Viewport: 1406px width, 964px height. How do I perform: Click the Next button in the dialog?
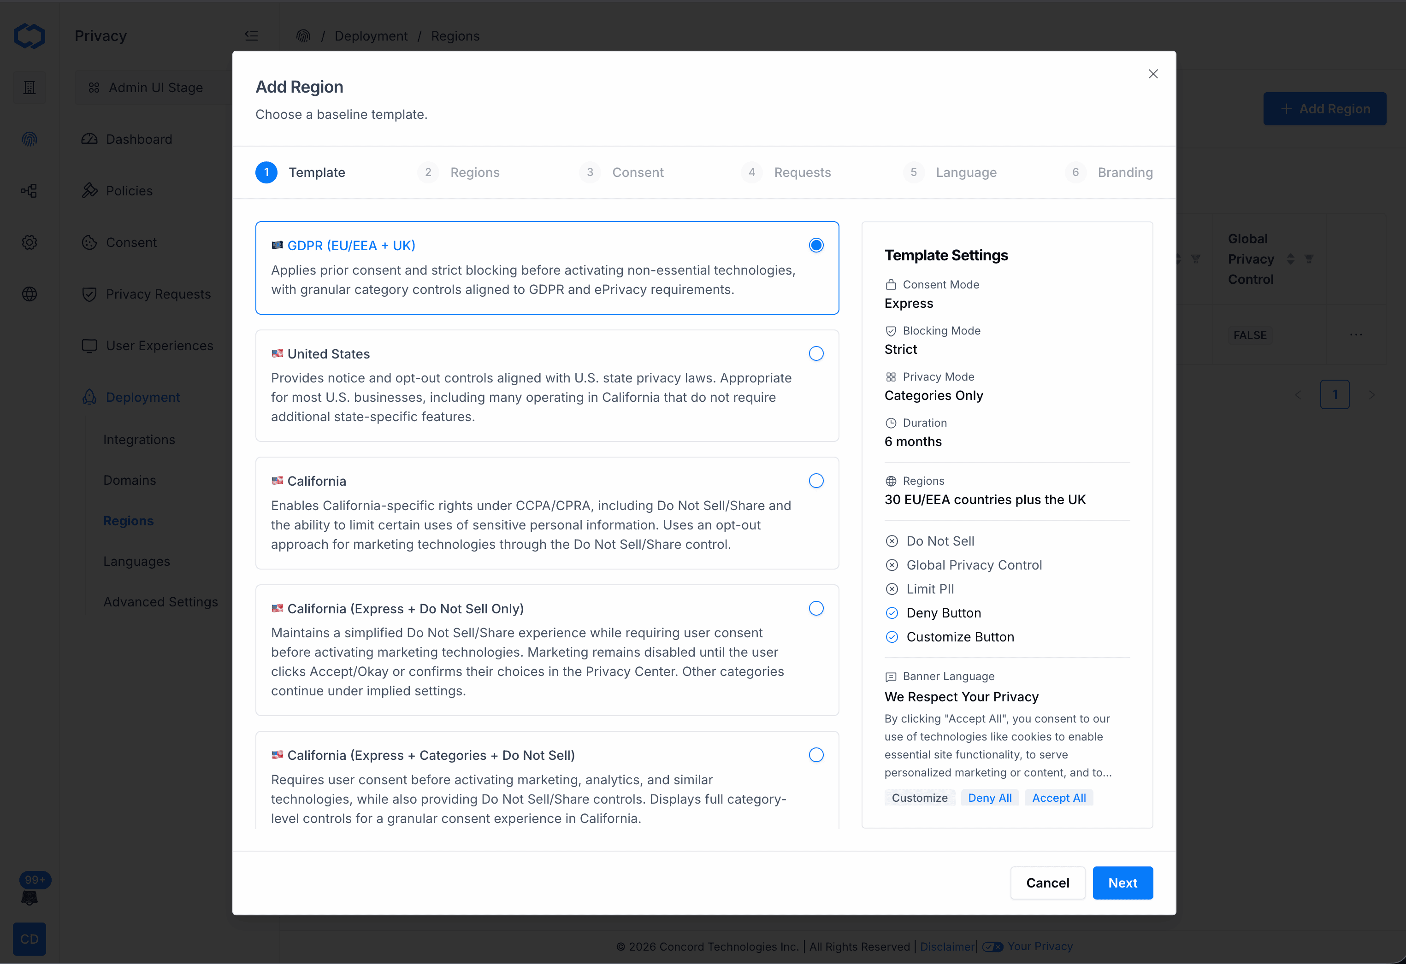click(1122, 883)
